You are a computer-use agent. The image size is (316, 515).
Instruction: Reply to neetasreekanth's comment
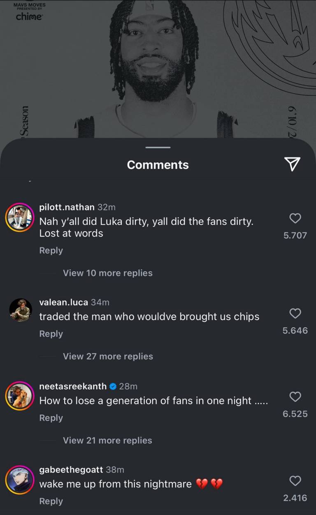point(51,418)
